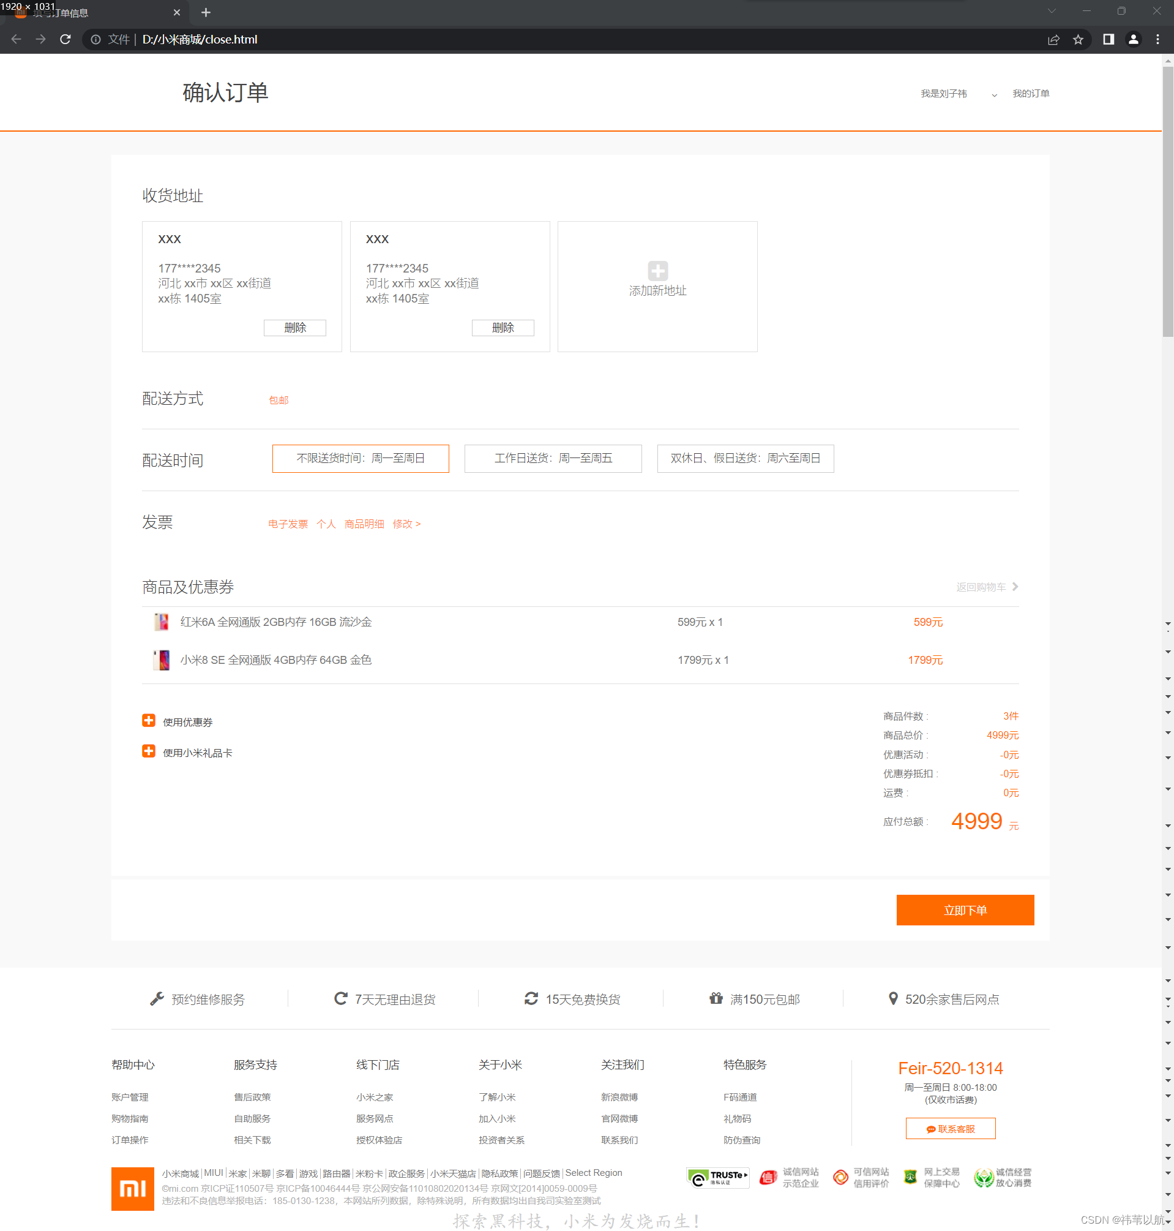Click the 小米8 SE product thumbnail
The image size is (1174, 1231).
point(162,660)
